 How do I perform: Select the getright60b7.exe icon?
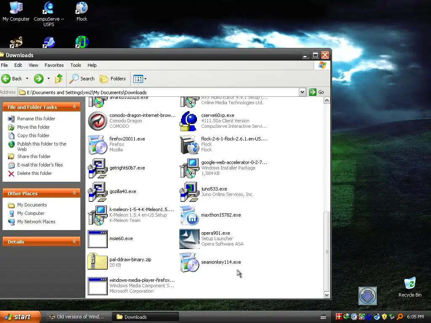(97, 168)
